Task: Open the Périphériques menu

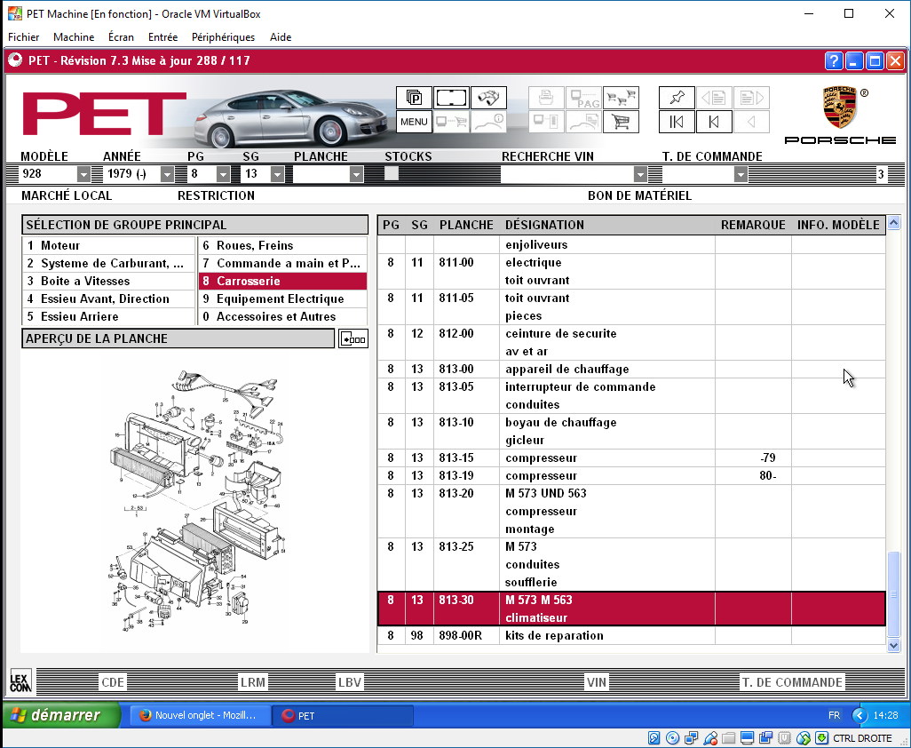Action: click(223, 37)
